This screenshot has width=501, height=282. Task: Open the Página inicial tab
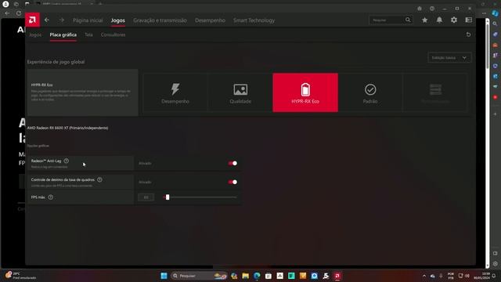point(88,20)
